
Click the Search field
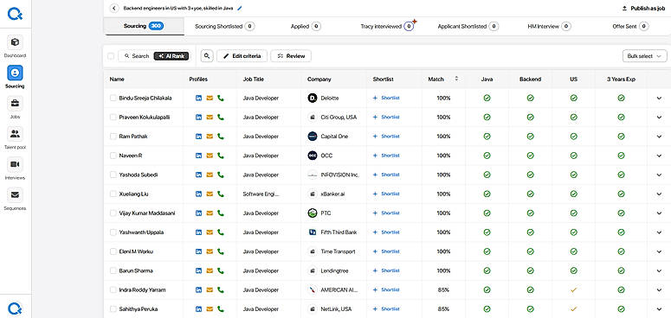[136, 56]
